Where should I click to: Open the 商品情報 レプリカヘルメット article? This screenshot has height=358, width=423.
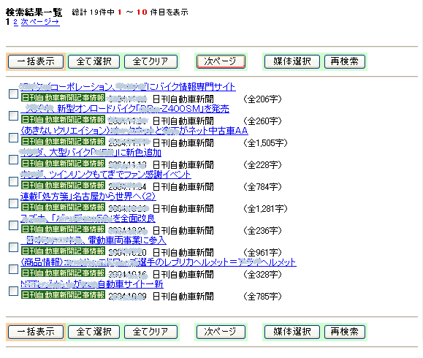[x=159, y=262]
